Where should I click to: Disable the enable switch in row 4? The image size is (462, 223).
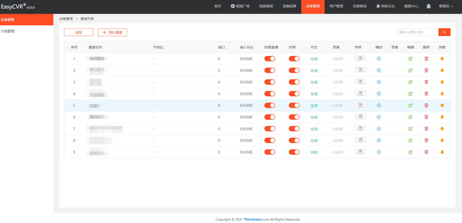pyautogui.click(x=294, y=94)
